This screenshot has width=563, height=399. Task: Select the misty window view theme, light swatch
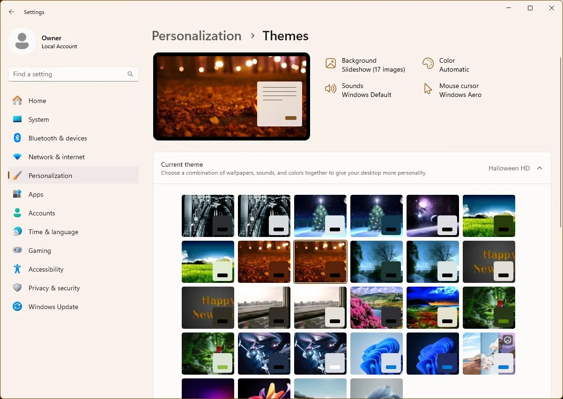pos(320,308)
